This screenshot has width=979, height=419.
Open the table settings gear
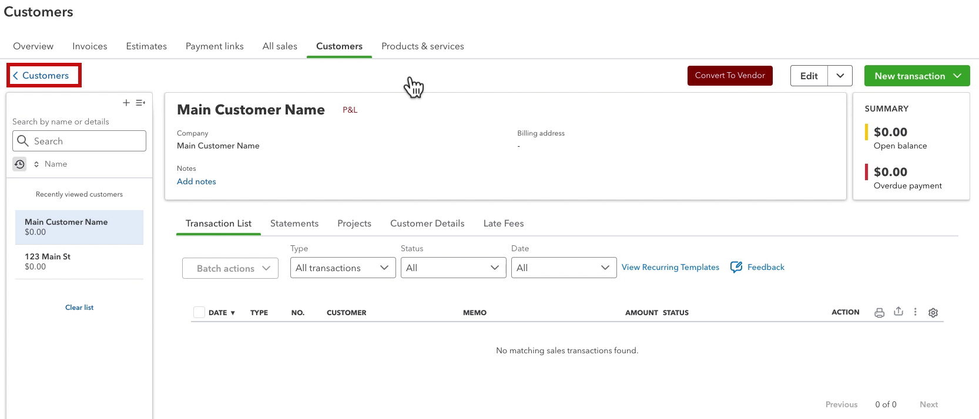tap(933, 313)
